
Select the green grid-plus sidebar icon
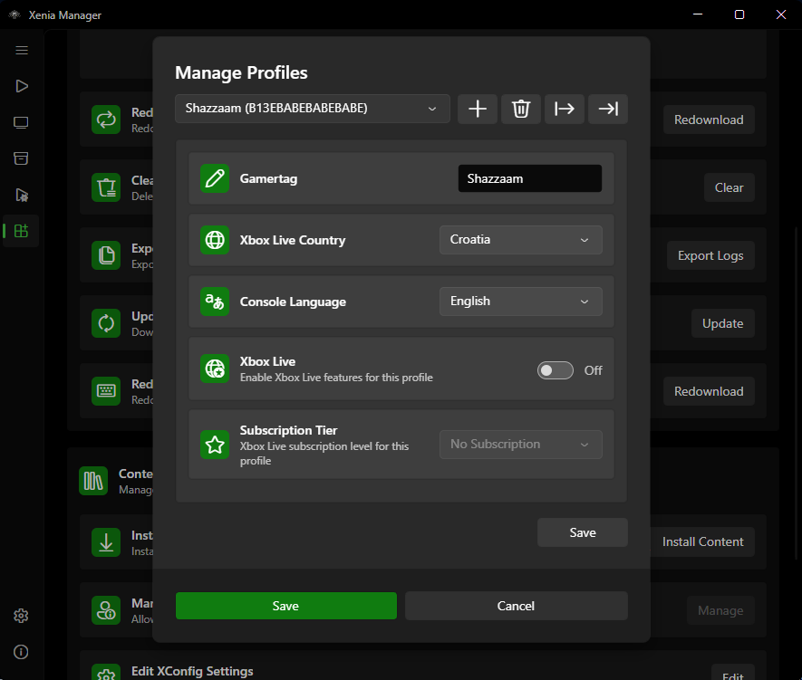click(21, 231)
